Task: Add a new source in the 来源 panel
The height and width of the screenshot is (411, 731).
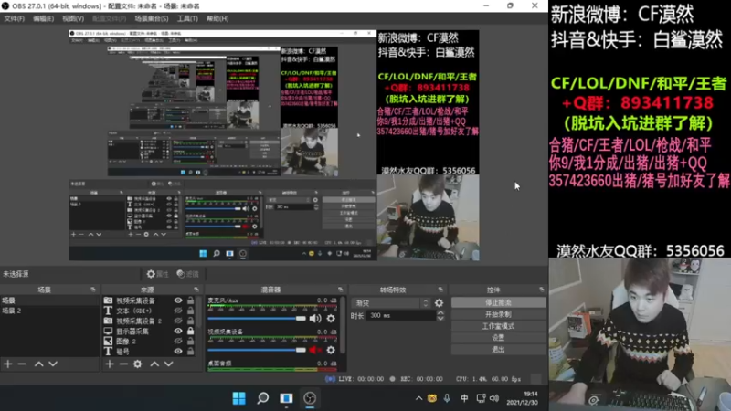Action: coord(110,364)
